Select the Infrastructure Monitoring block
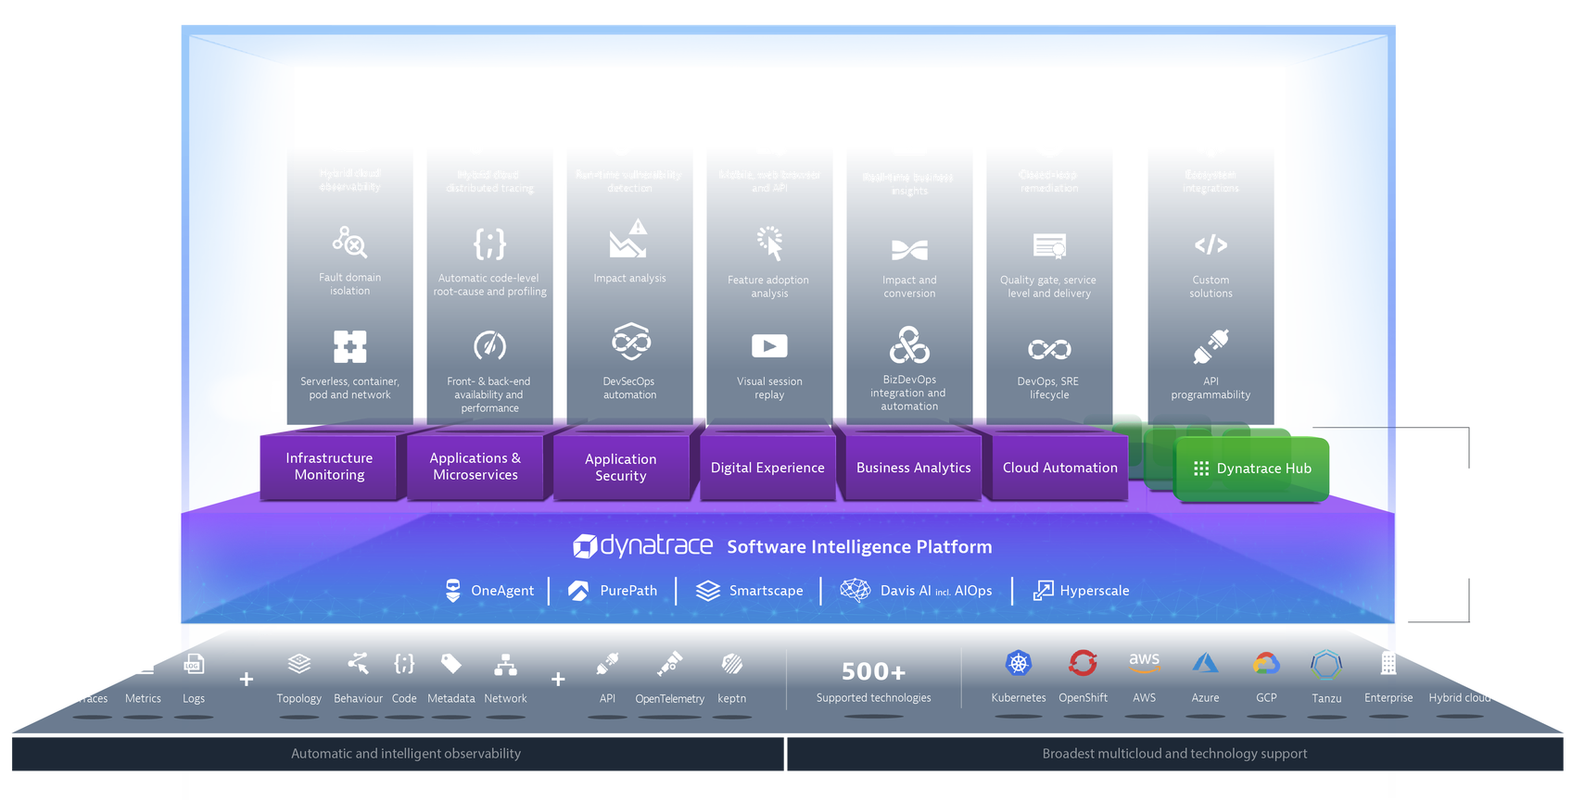Image resolution: width=1572 pixels, height=800 pixels. click(x=329, y=467)
